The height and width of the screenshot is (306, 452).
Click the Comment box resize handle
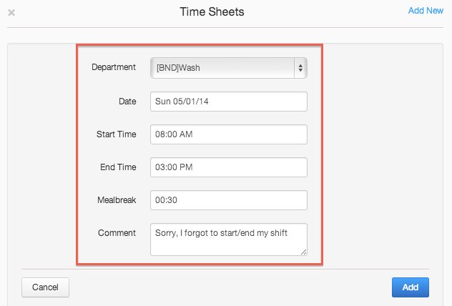303,251
